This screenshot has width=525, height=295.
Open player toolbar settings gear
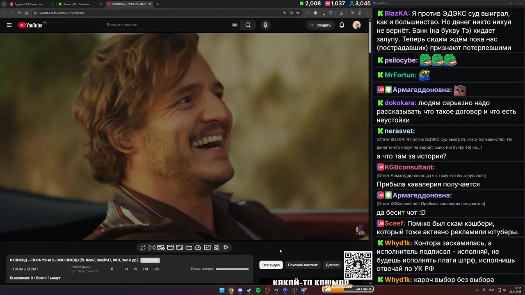[x=226, y=247]
